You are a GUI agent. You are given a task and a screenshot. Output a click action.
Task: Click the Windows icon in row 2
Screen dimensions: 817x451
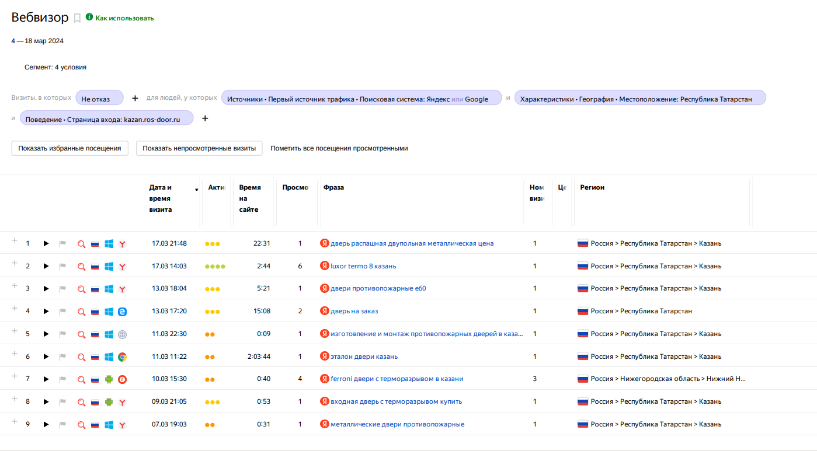[109, 267]
